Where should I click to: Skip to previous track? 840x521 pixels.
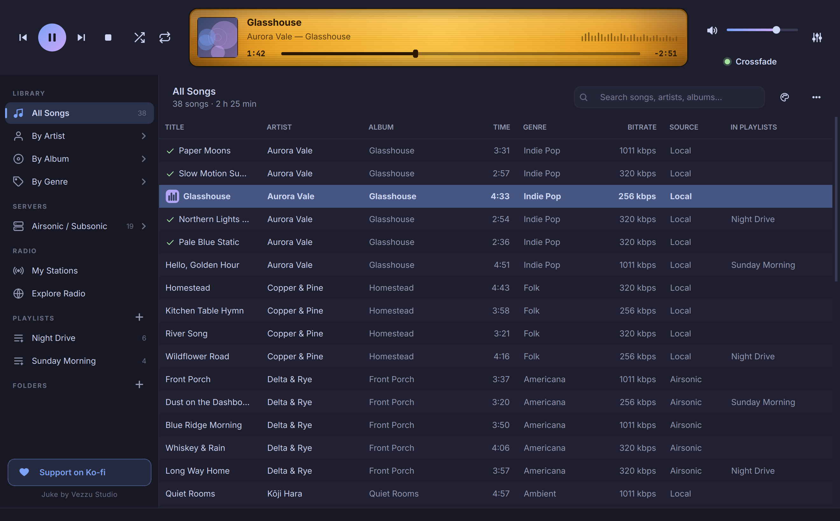tap(23, 37)
